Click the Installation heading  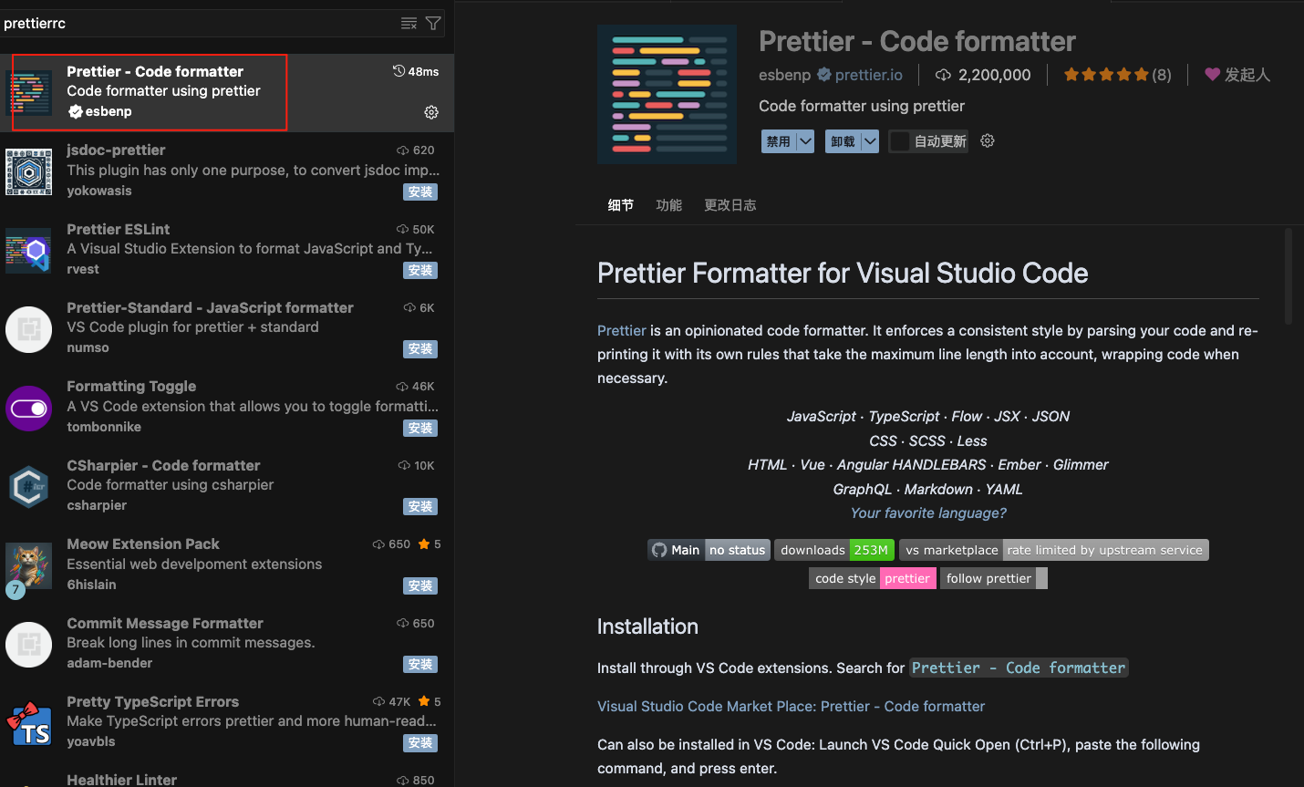647,626
